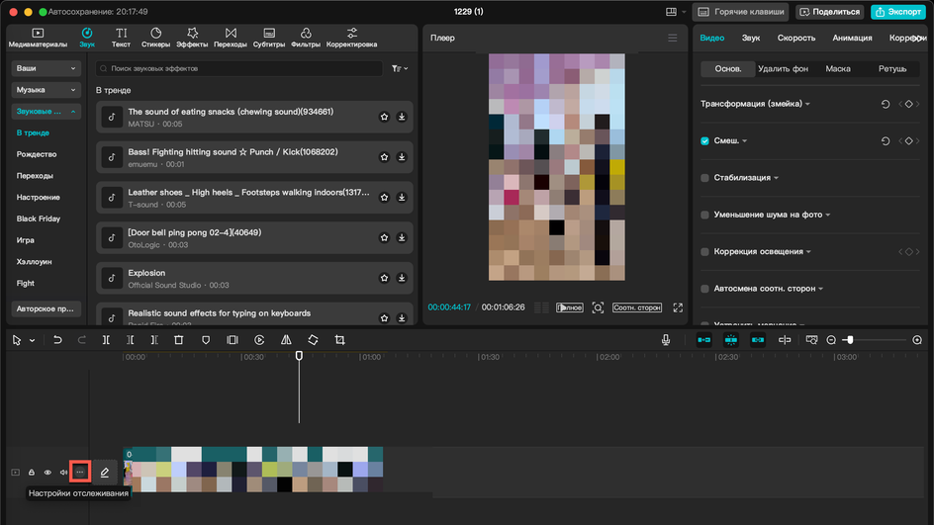Open the Корректировка adjustment panel
Image resolution: width=934 pixels, height=525 pixels.
tap(351, 38)
